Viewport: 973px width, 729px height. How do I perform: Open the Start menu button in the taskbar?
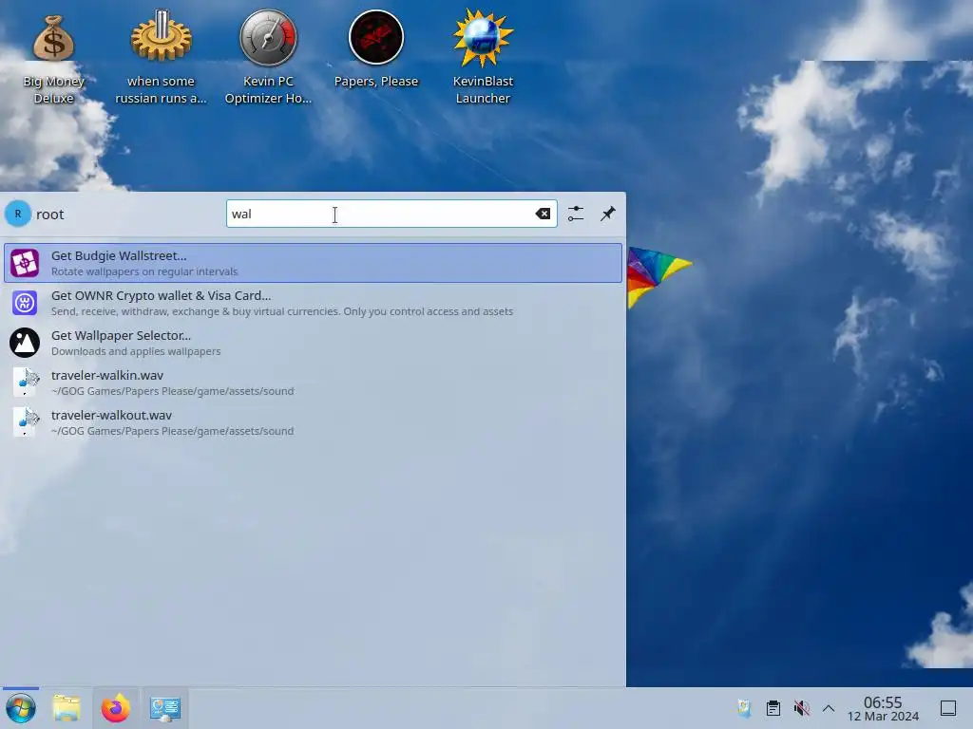click(21, 708)
